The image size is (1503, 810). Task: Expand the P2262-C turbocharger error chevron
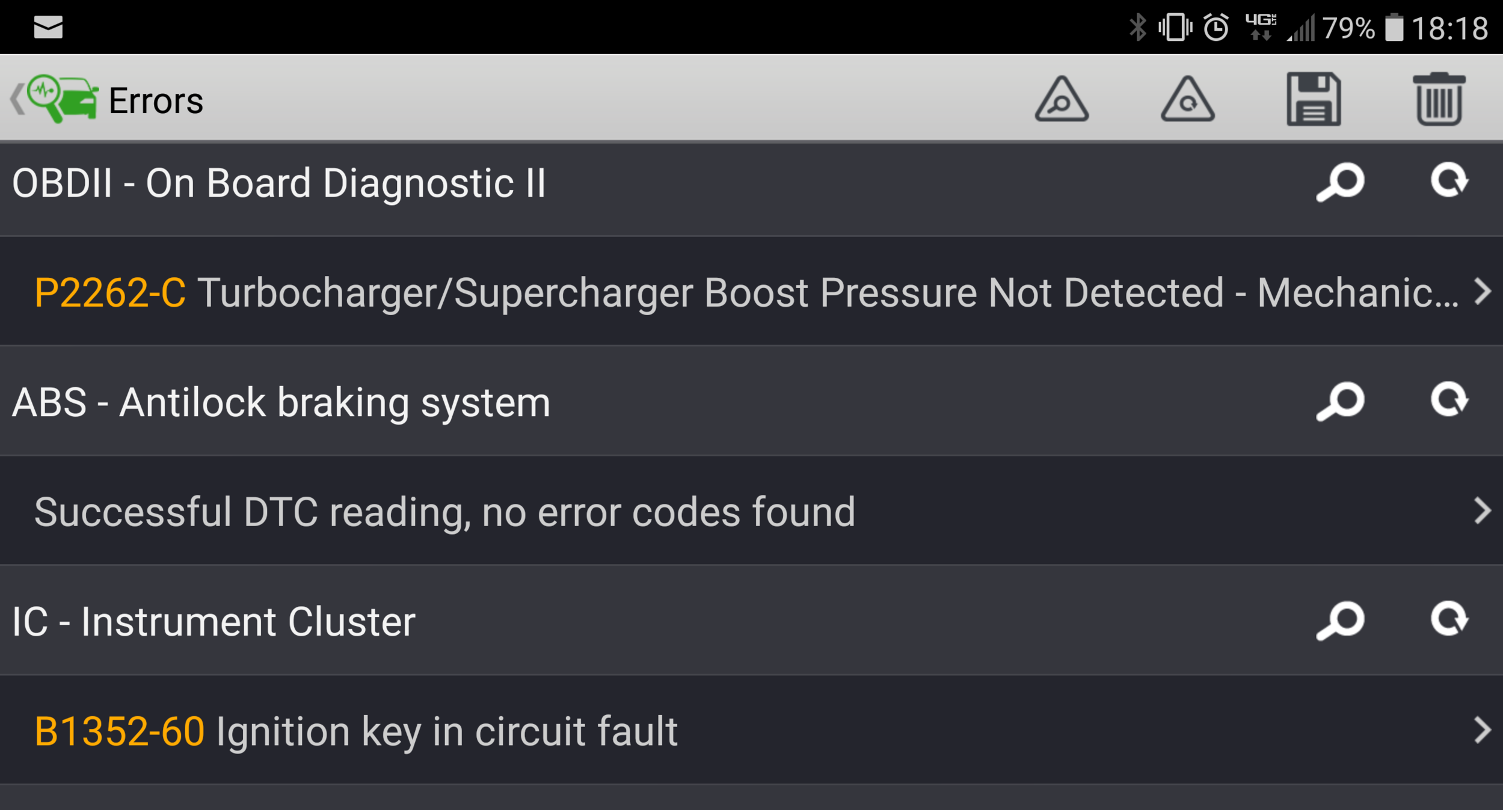pyautogui.click(x=1483, y=292)
